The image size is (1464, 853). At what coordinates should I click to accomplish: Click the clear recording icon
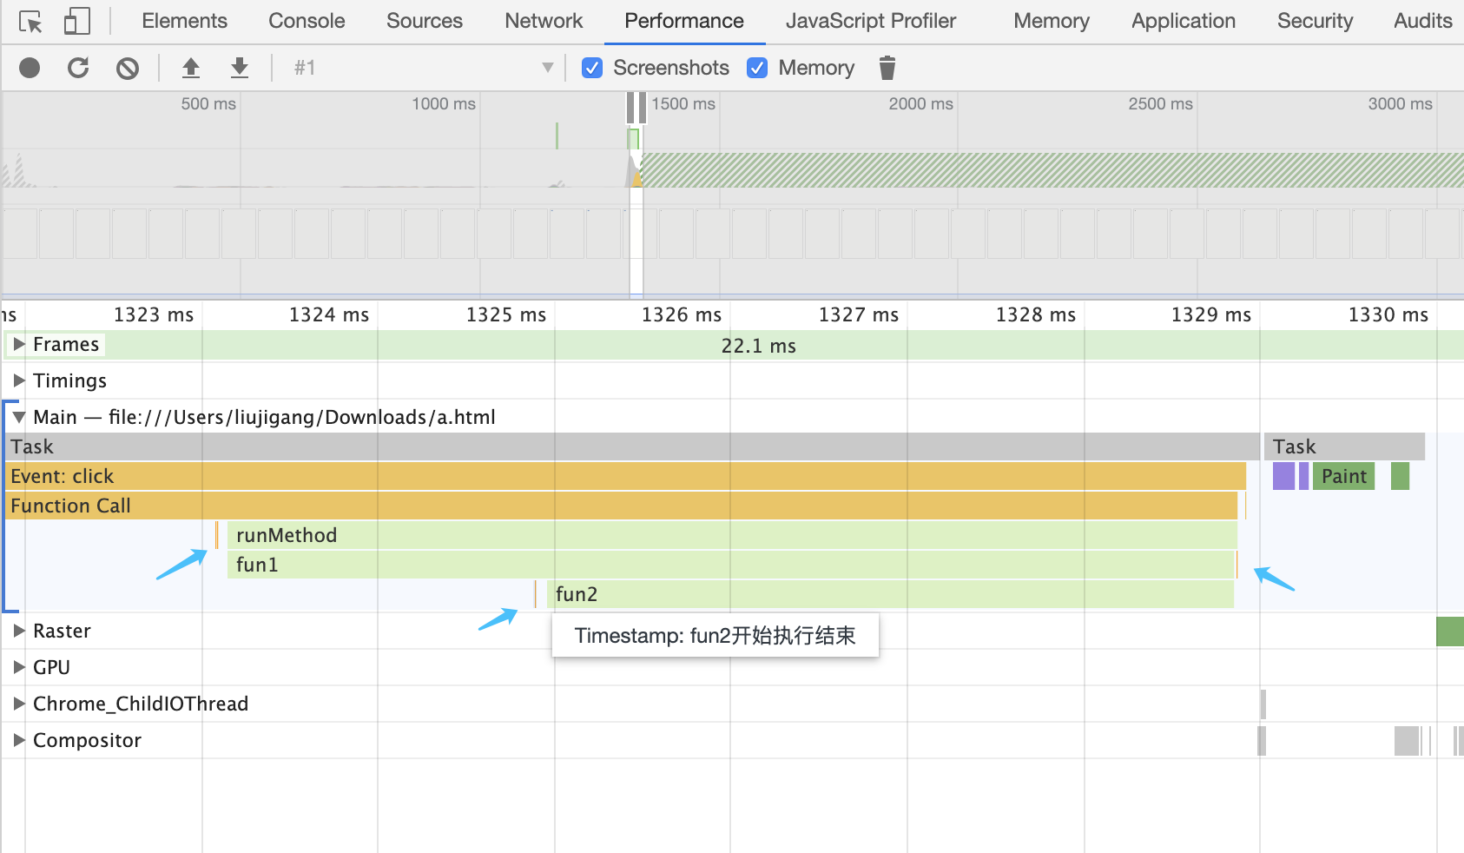[128, 68]
